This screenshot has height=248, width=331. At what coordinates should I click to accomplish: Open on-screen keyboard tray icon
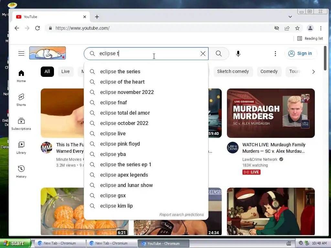289,243
